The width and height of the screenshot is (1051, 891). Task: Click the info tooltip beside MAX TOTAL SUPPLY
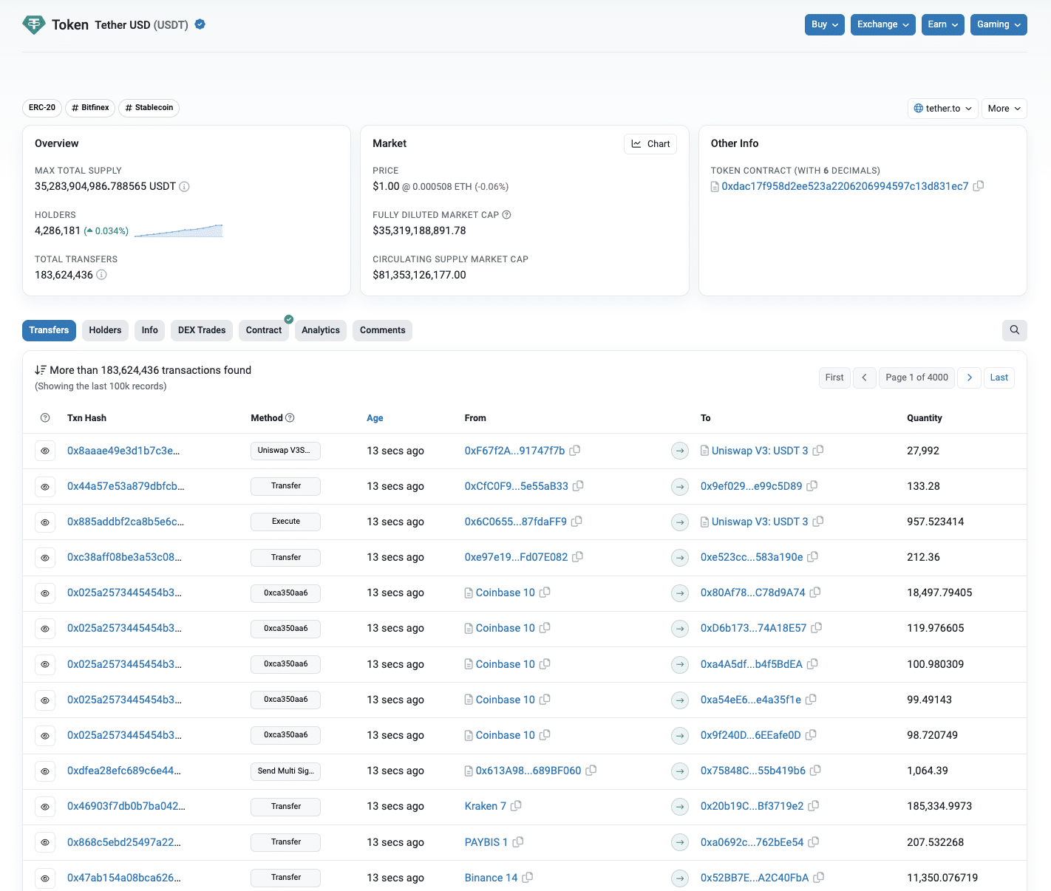[x=184, y=186]
